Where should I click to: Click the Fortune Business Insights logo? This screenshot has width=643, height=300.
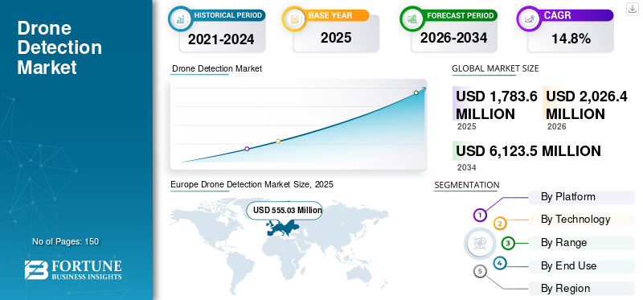click(x=73, y=269)
